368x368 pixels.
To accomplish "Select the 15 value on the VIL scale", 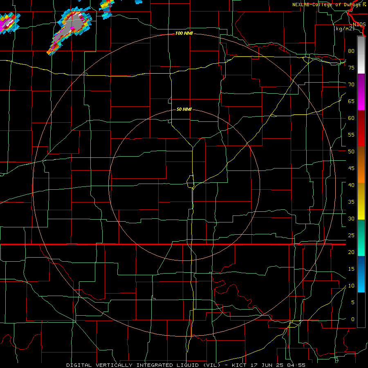I will pyautogui.click(x=351, y=269).
